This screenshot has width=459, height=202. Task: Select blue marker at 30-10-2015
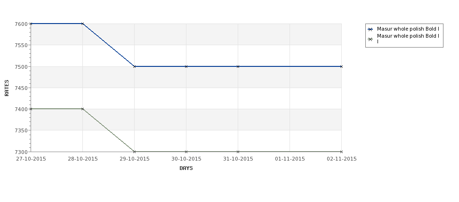(x=186, y=66)
